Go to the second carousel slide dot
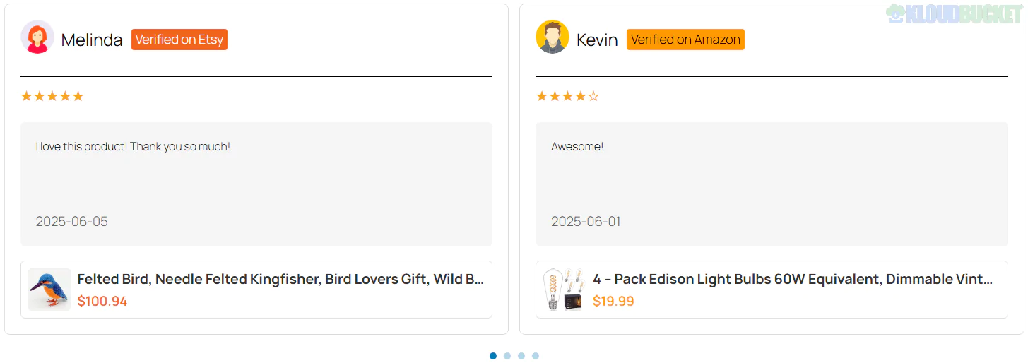Viewport: 1028px width, 363px height. (x=507, y=356)
